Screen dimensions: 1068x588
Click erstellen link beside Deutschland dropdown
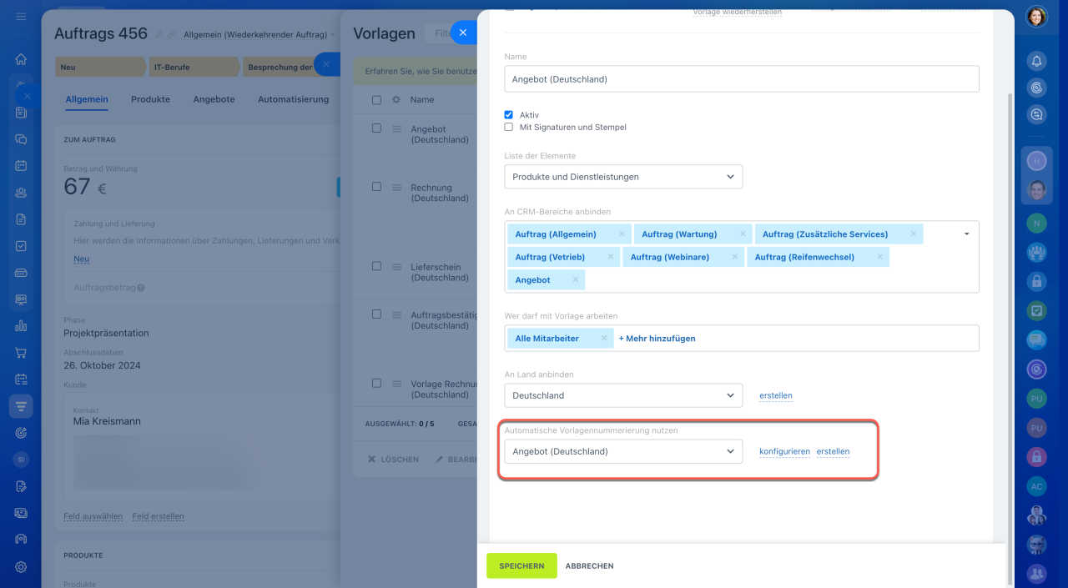point(776,395)
